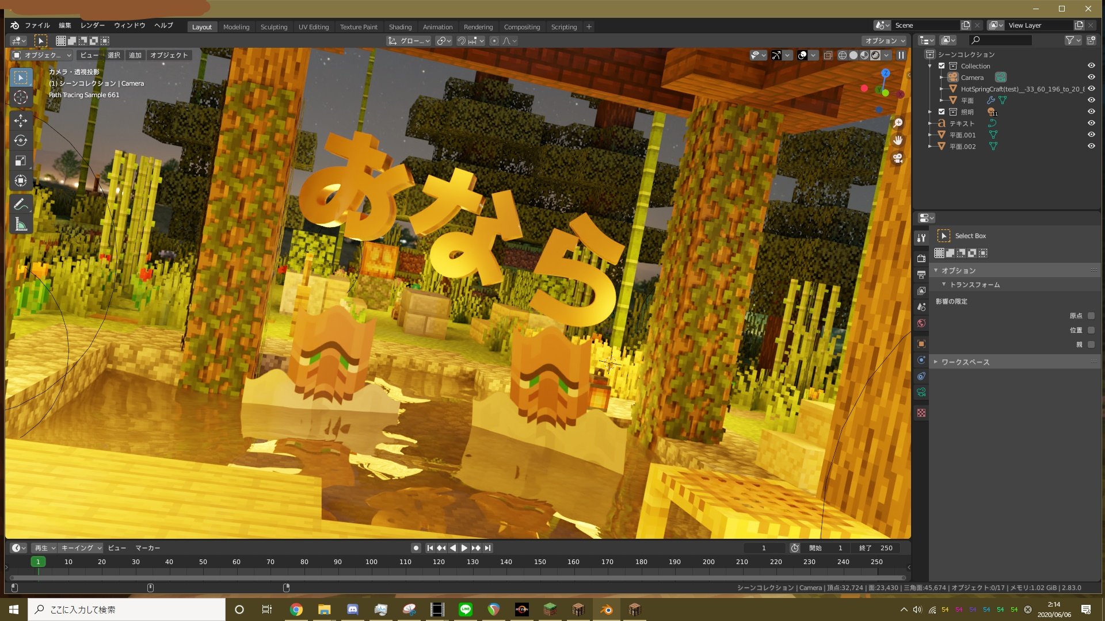
Task: Switch to the Shading workspace tab
Action: pyautogui.click(x=400, y=27)
